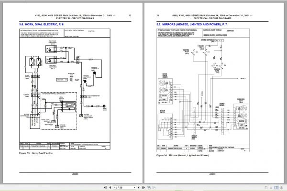Click page number 34 in right header
Screen dimensions: 287x191
pyautogui.click(x=157, y=16)
